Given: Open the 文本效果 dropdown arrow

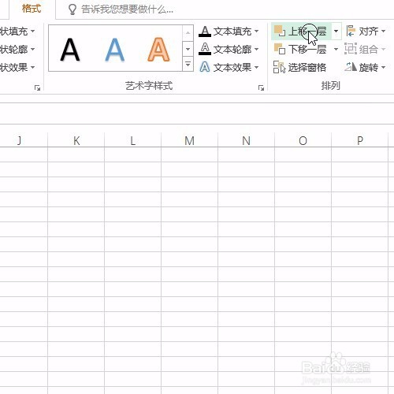Looking at the screenshot, I should pyautogui.click(x=256, y=67).
